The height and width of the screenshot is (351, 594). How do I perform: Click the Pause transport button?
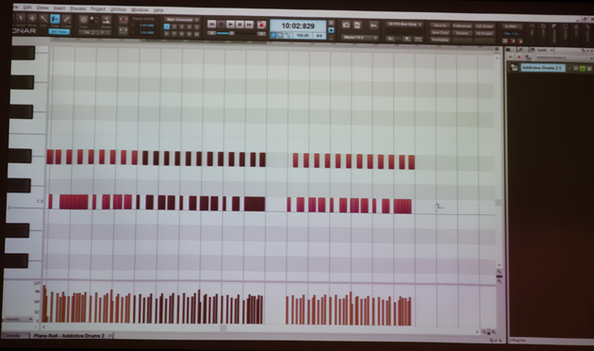[239, 25]
